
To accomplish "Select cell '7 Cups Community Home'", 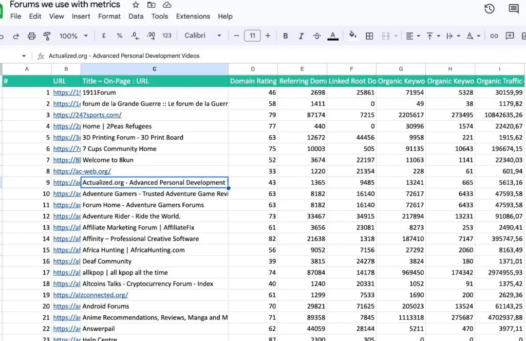I will pyautogui.click(x=154, y=149).
